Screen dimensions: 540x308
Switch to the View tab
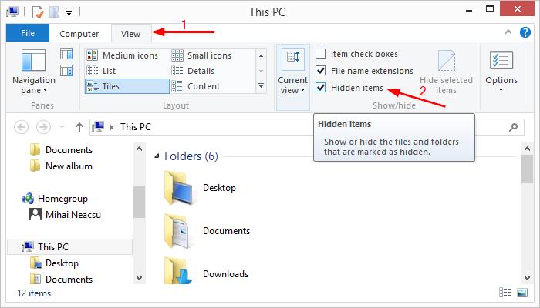pyautogui.click(x=131, y=34)
